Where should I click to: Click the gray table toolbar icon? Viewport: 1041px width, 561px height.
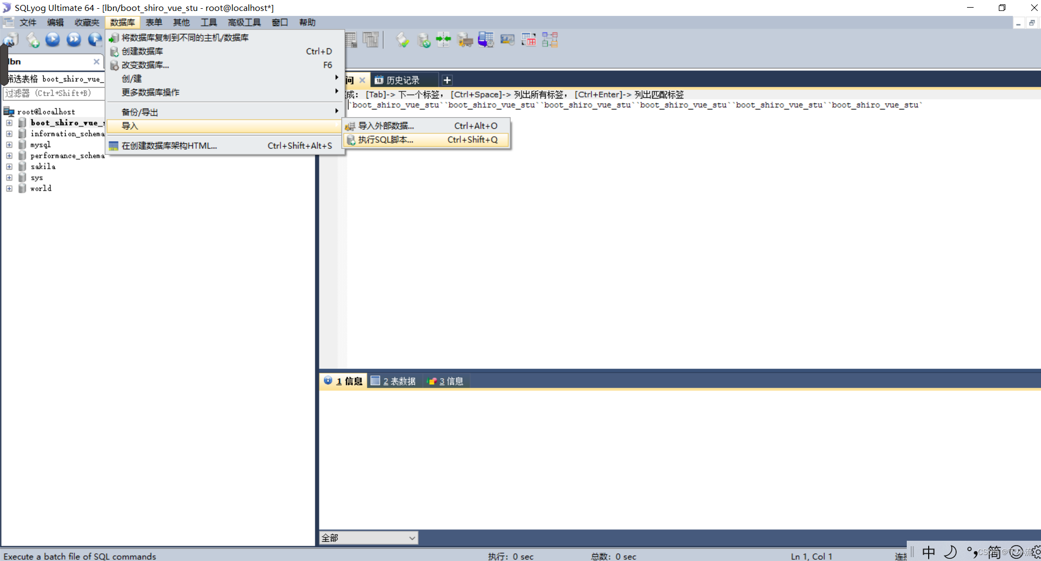click(351, 39)
